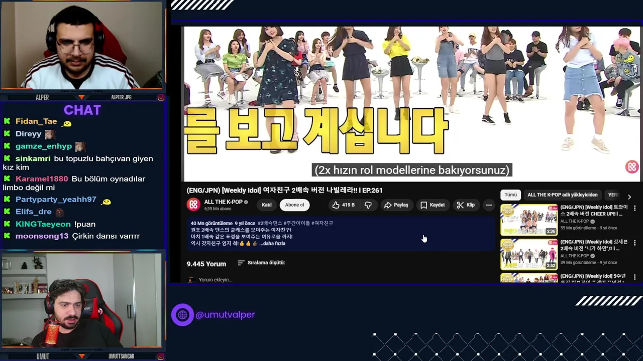643x361 pixels.
Task: Click the Kick badge next to Elifs_dre
Action: 7,212
